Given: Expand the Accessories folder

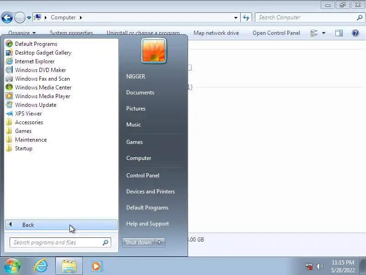Looking at the screenshot, I should [x=24, y=122].
